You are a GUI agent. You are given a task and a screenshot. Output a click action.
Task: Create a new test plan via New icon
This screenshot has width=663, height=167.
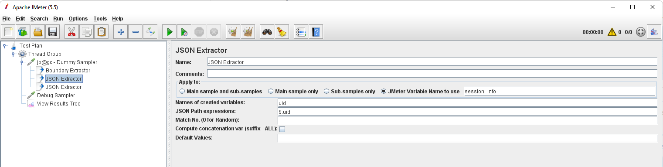(x=8, y=32)
